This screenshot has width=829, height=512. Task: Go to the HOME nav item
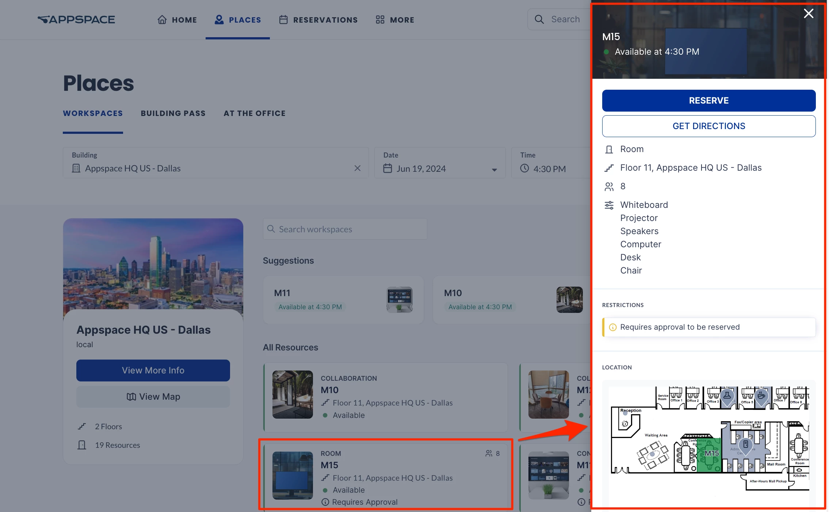[177, 20]
